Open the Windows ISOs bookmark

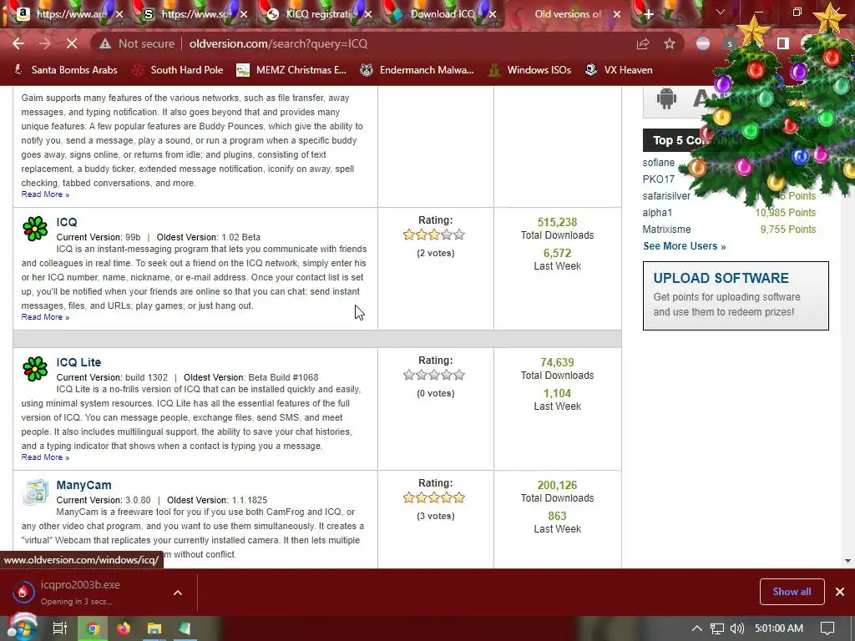click(x=529, y=70)
